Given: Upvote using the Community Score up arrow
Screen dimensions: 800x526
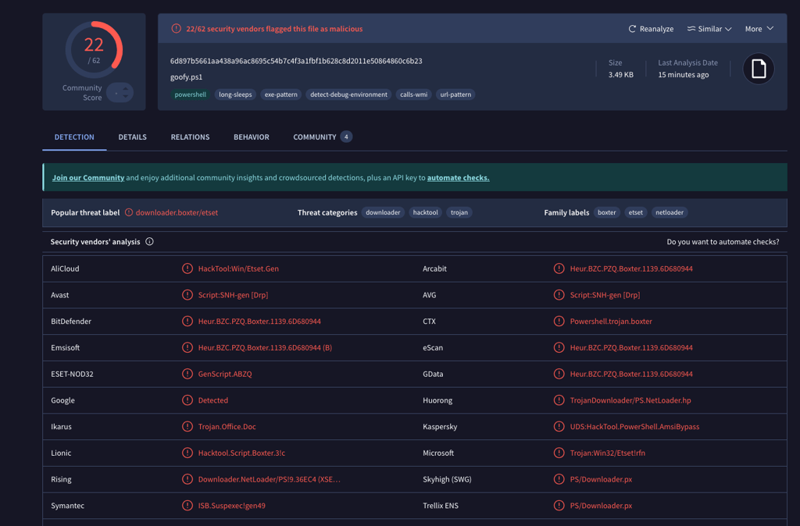Looking at the screenshot, I should (126, 89).
